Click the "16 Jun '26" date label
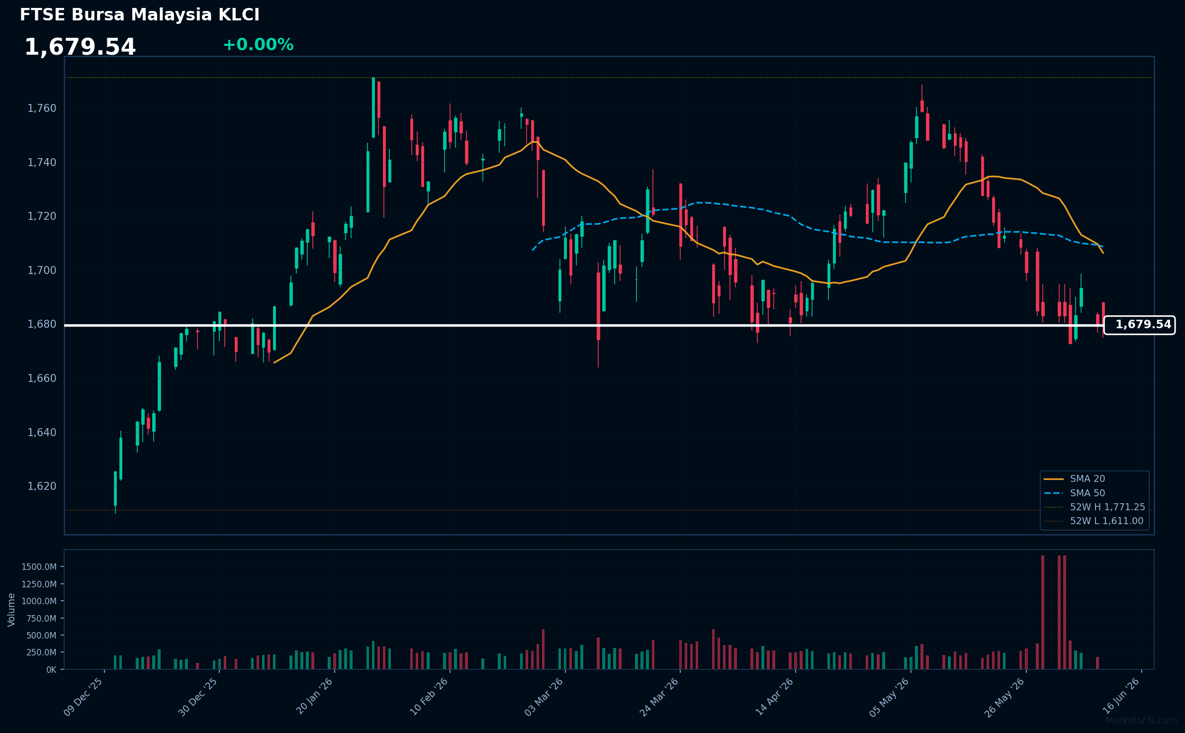This screenshot has height=733, width=1185. [1121, 697]
